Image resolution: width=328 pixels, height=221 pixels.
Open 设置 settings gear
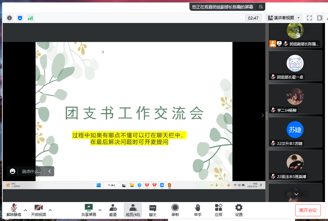click(x=239, y=210)
